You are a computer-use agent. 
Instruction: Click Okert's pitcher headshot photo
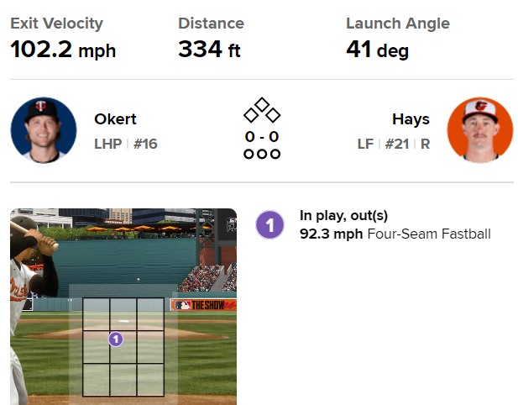click(x=44, y=130)
